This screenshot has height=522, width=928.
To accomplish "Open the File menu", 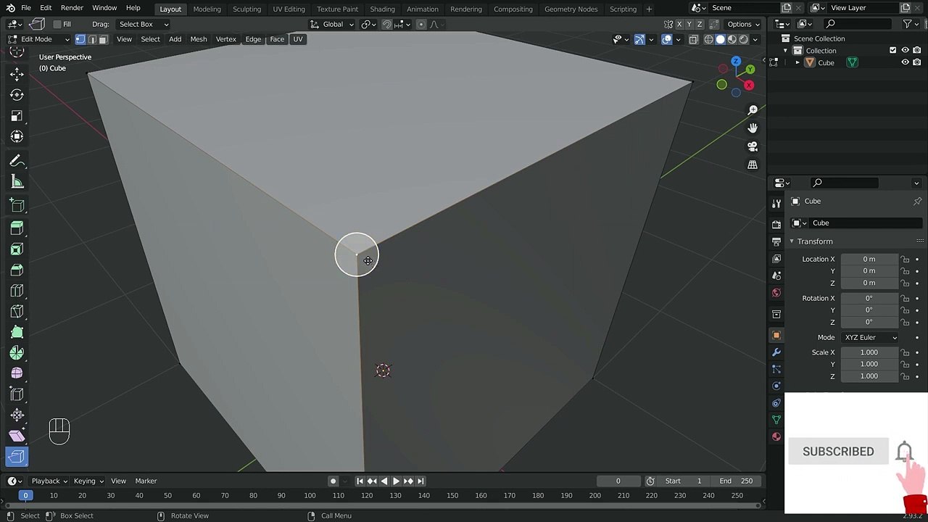I will (25, 8).
